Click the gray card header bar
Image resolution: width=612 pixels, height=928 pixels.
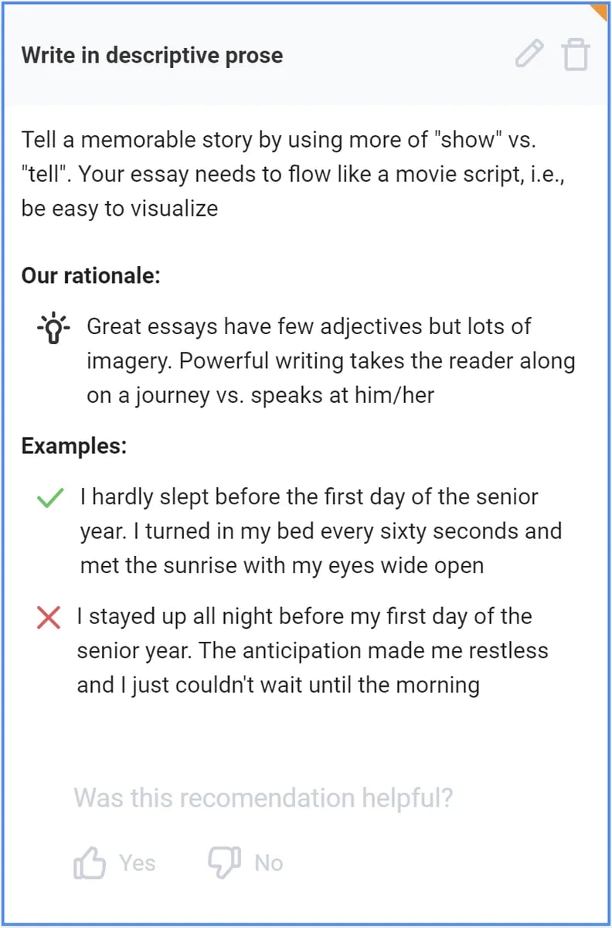tap(306, 55)
